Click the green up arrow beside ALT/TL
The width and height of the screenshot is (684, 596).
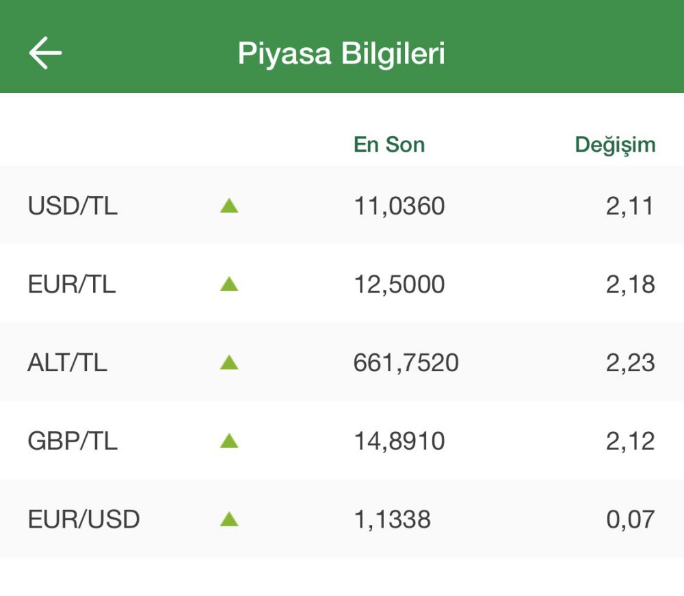click(229, 362)
